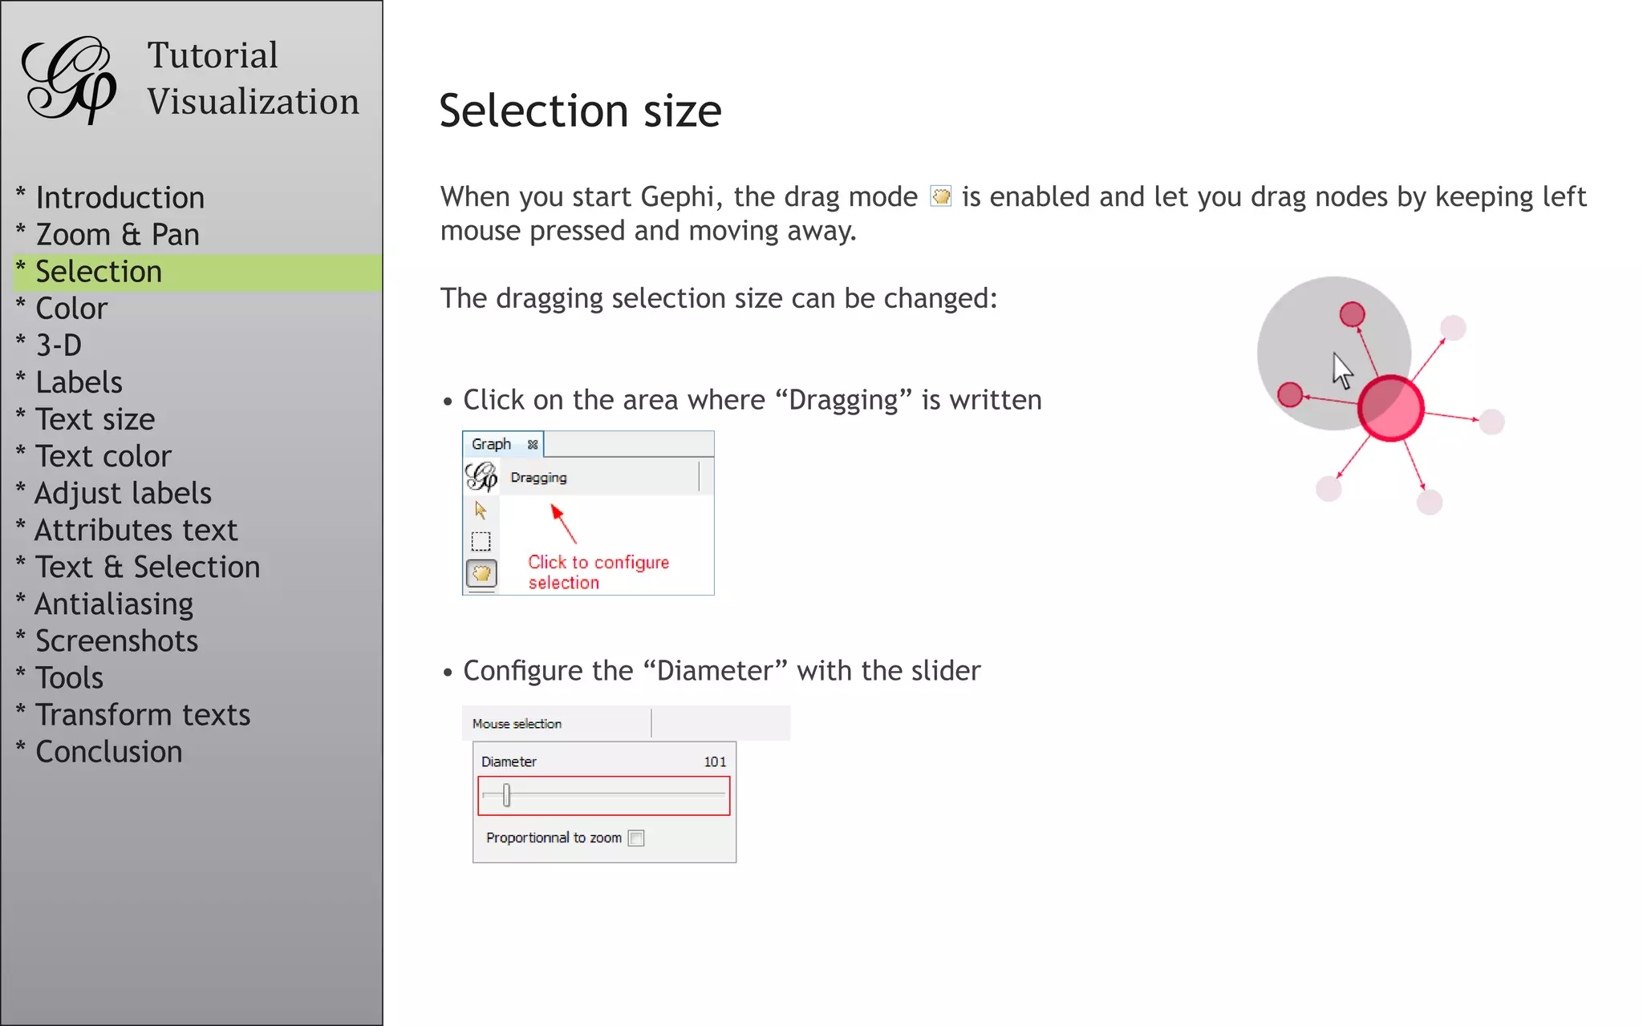Viewport: 1643px width, 1026px height.
Task: Select the highlighted Selection sidebar entry
Action: click(99, 272)
